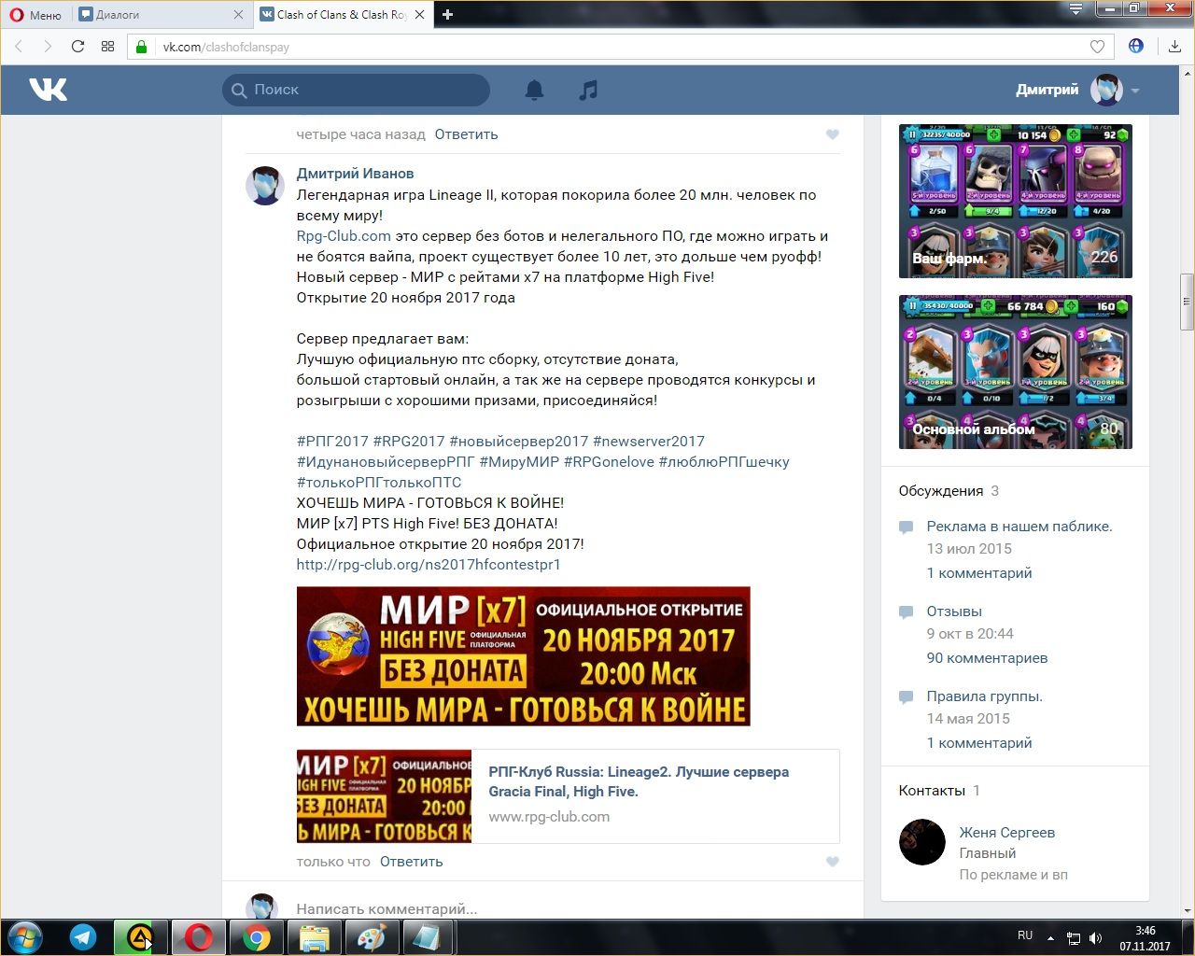Screen dimensions: 1195x956
Task: Open hashtag #РПГ2017
Action: coord(332,442)
